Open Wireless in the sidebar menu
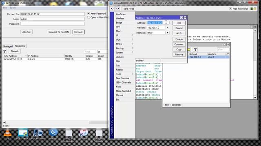 click(120, 18)
